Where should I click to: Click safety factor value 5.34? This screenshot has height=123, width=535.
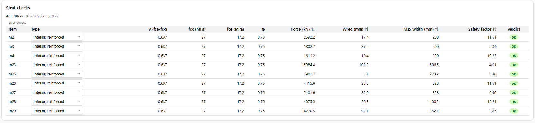(x=493, y=47)
